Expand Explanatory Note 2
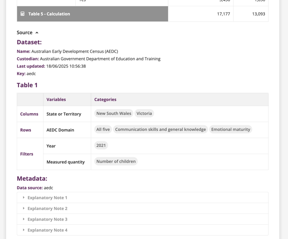Screen dimensions: 288x239 pyautogui.click(x=142, y=208)
